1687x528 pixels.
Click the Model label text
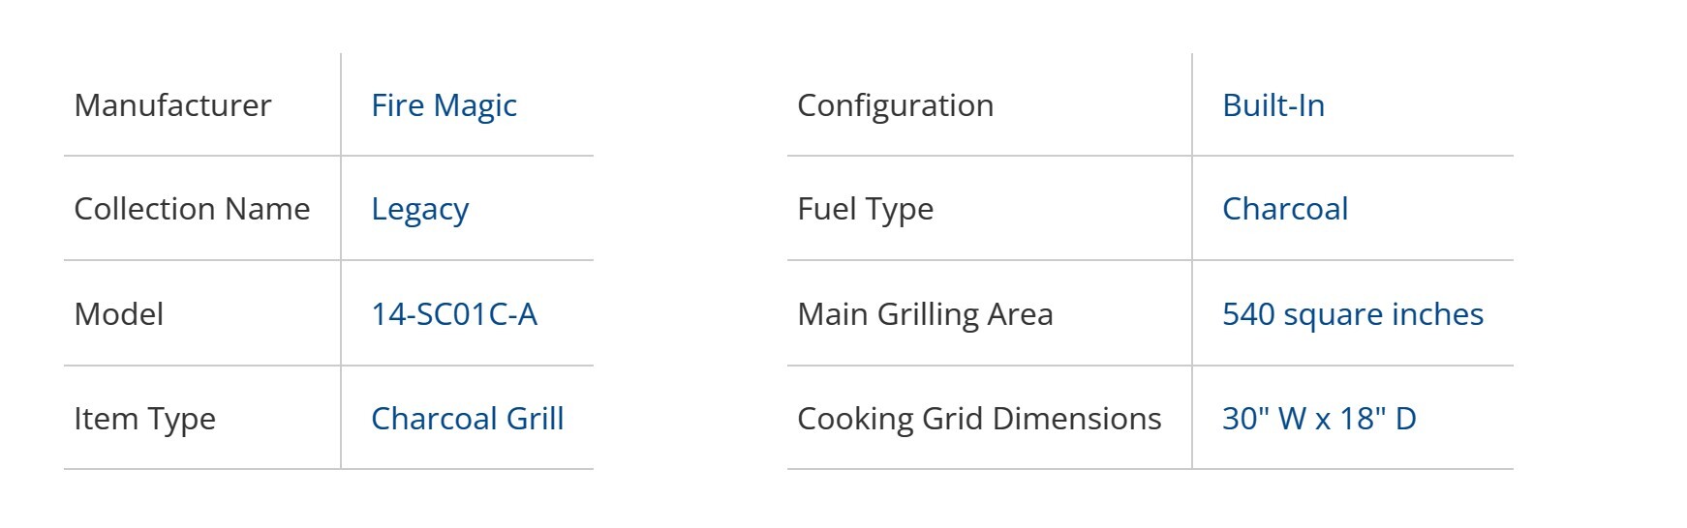[118, 314]
